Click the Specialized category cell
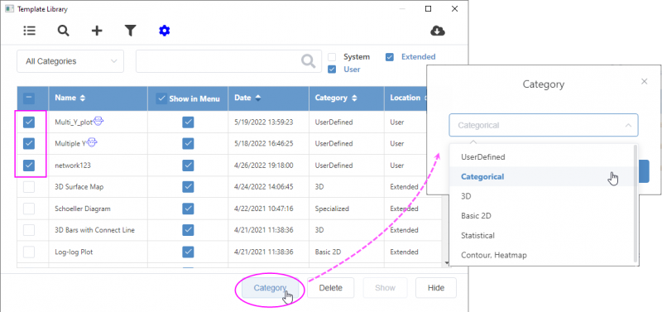 (x=332, y=209)
